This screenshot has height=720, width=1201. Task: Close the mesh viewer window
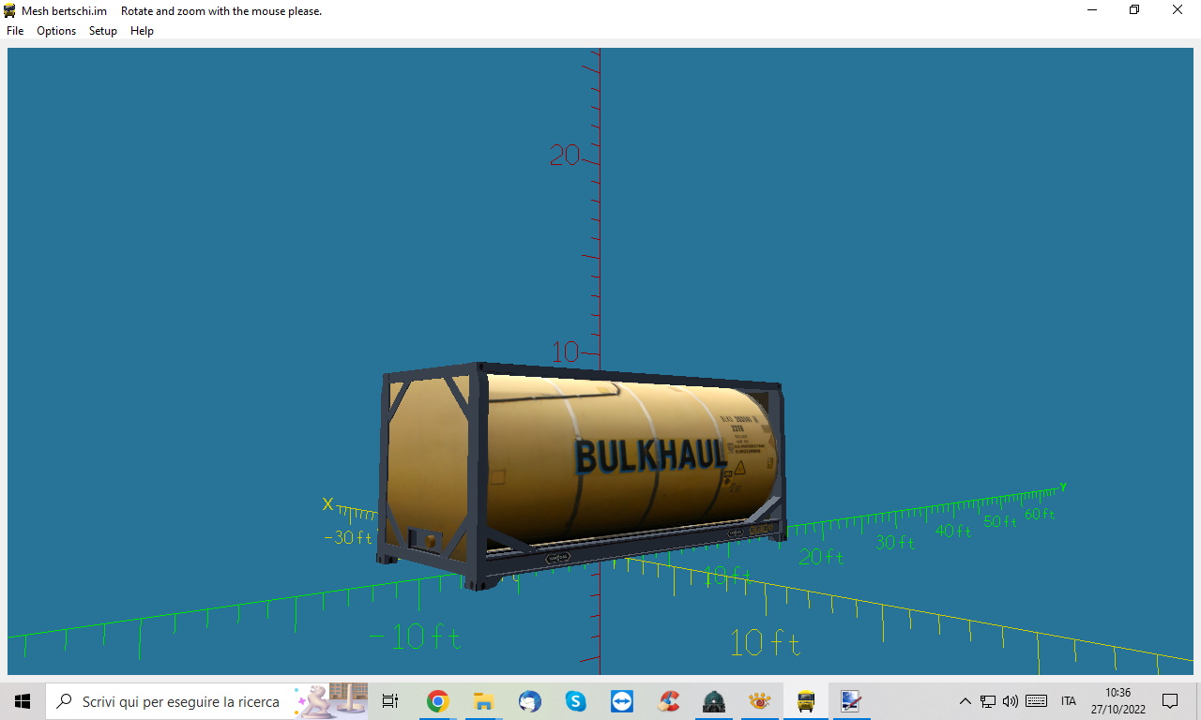1178,10
